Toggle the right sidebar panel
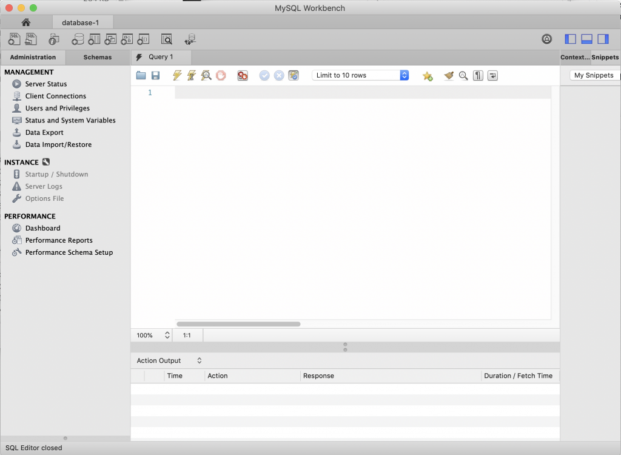 [x=603, y=39]
